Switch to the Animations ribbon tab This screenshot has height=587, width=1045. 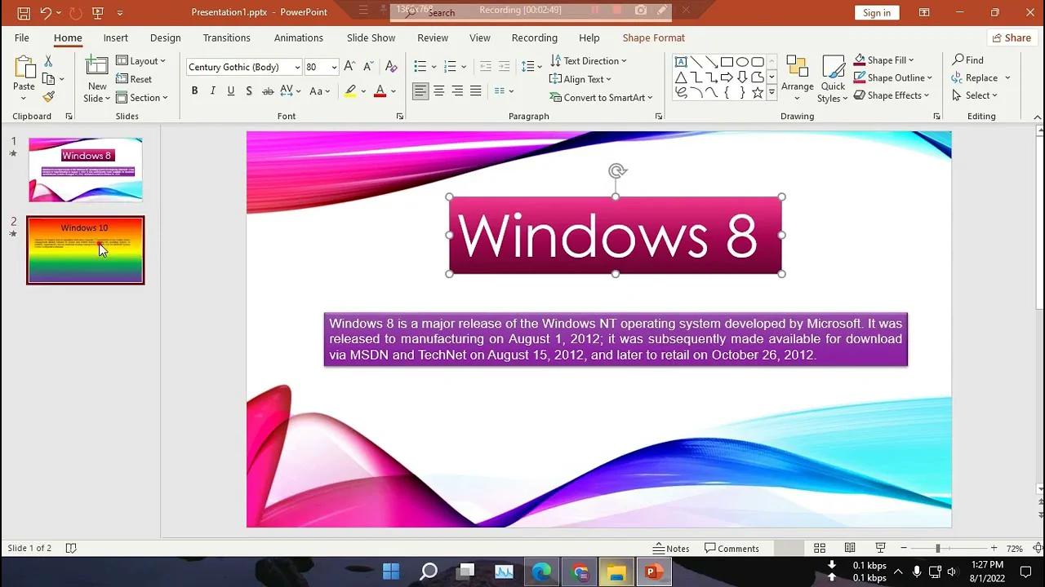tap(298, 38)
